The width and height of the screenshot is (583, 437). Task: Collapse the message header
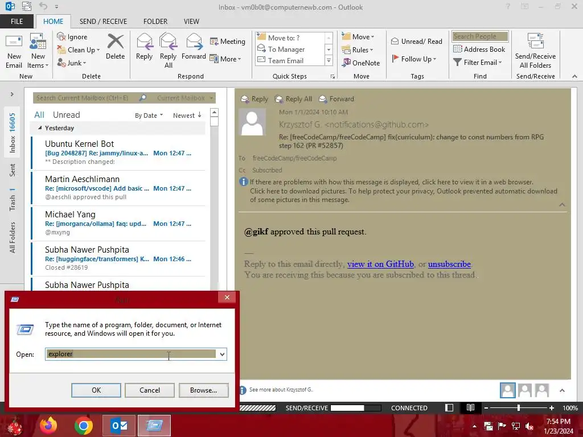(562, 205)
